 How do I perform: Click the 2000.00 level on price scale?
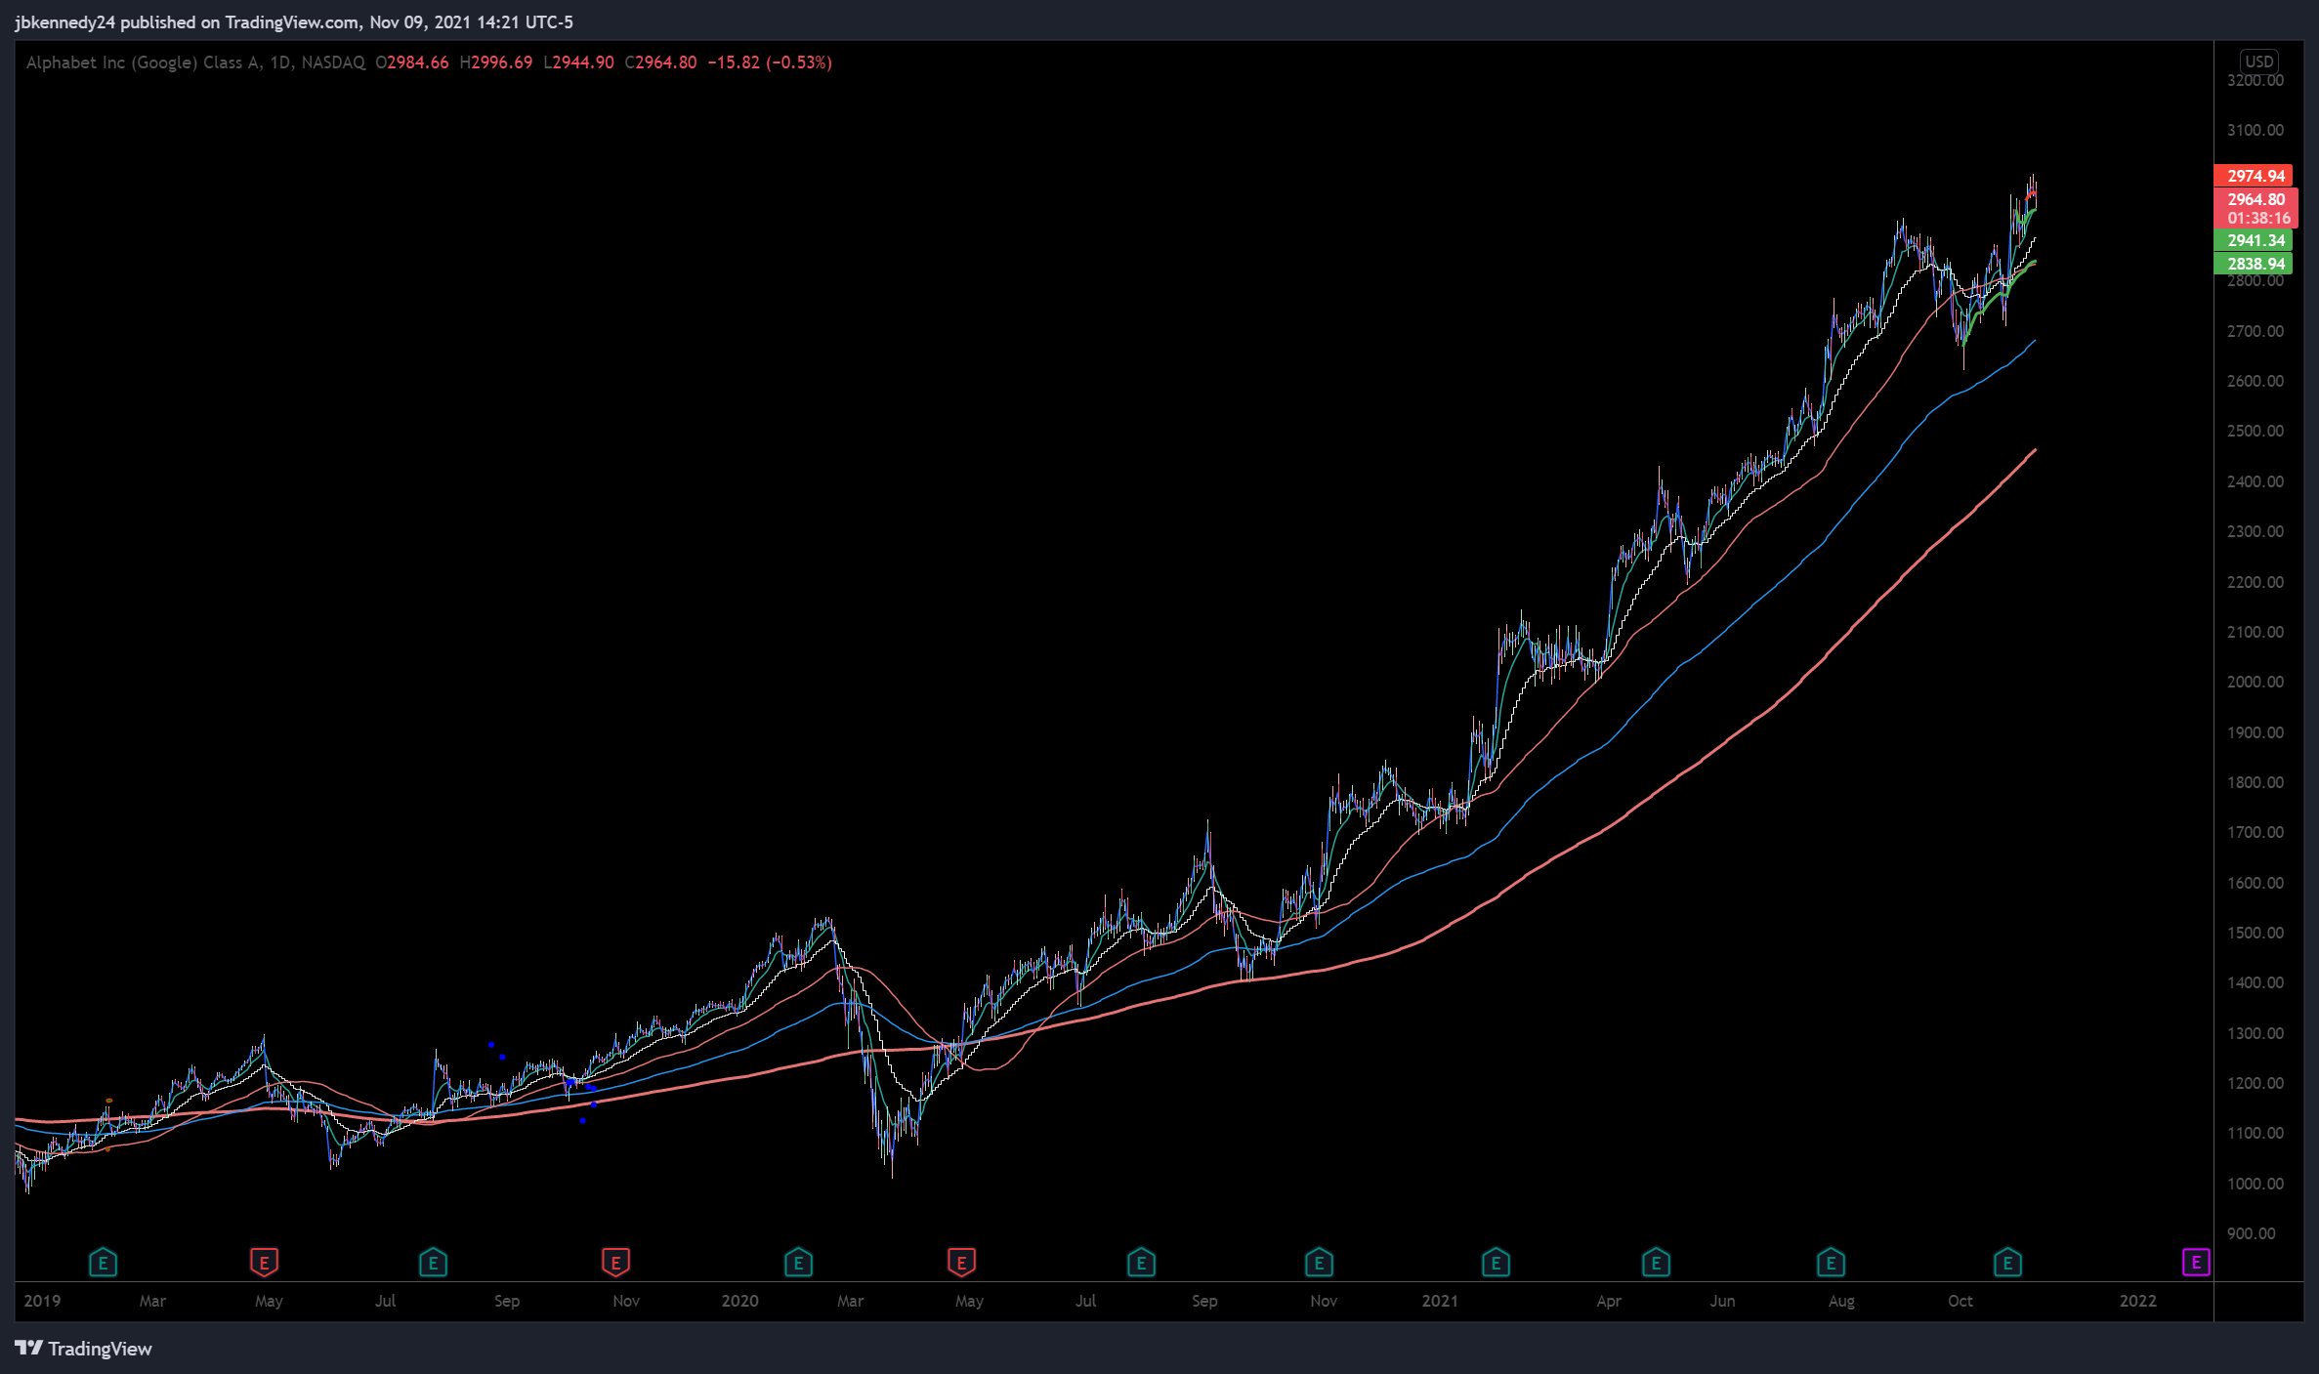(2255, 682)
